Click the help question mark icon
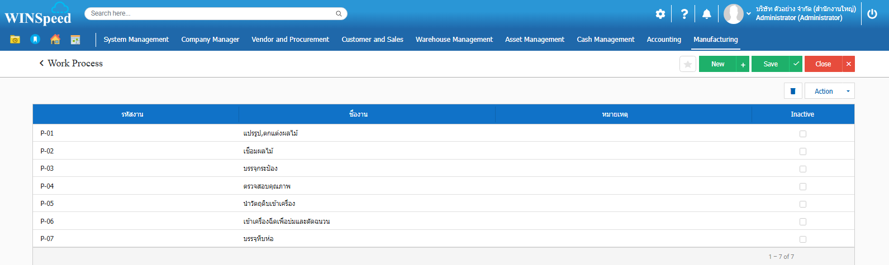 [684, 14]
